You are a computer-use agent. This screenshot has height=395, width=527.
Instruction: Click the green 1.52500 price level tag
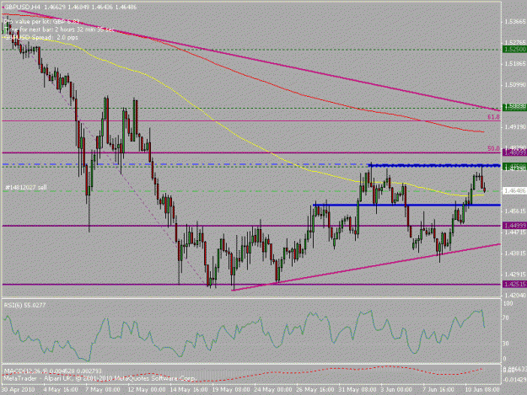514,50
